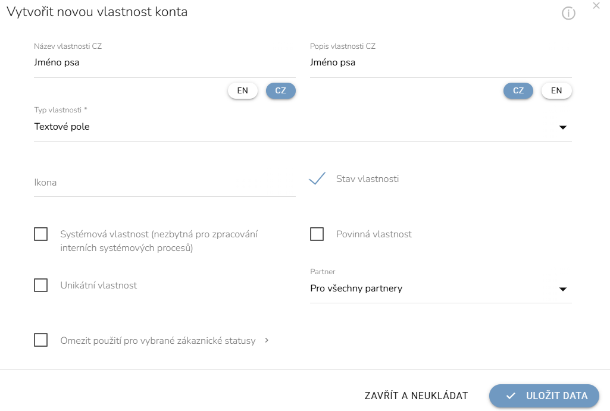The image size is (610, 411).
Task: Click the checkmark icon on Uložit data
Action: (511, 396)
